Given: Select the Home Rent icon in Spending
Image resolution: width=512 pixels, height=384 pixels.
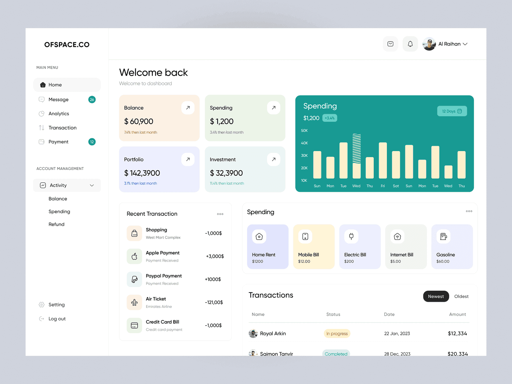Looking at the screenshot, I should pos(259,236).
